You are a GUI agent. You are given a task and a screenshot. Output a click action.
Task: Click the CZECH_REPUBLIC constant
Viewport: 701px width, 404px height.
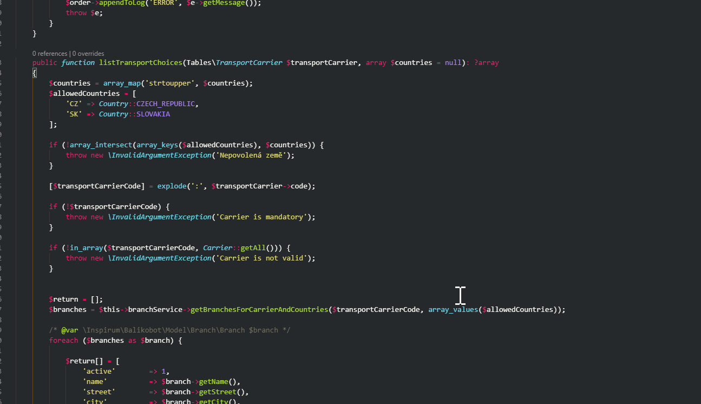coord(166,104)
